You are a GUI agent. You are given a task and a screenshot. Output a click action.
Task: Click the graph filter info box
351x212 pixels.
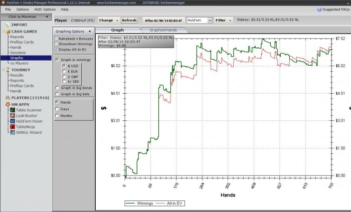(136, 42)
